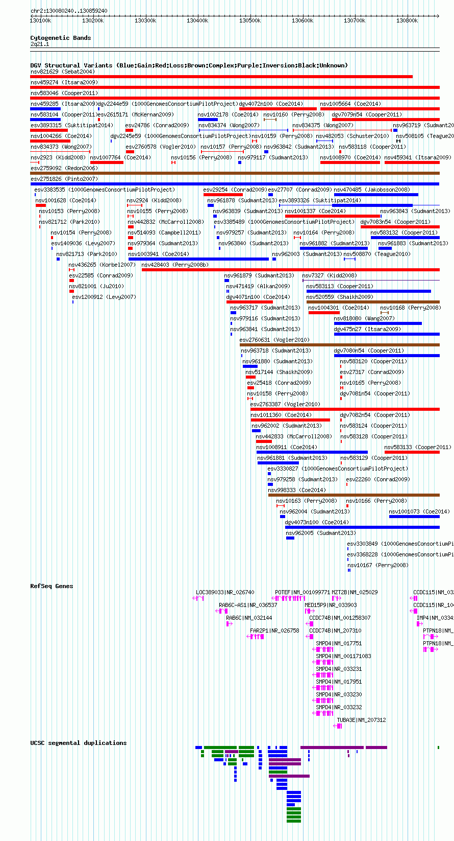Click the red bar under nsv821629
Viewport: 454px width, 841px height.
point(221,77)
